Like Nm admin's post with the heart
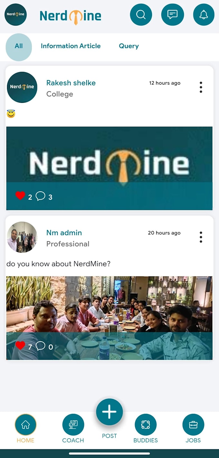This screenshot has width=219, height=458. coord(20,345)
